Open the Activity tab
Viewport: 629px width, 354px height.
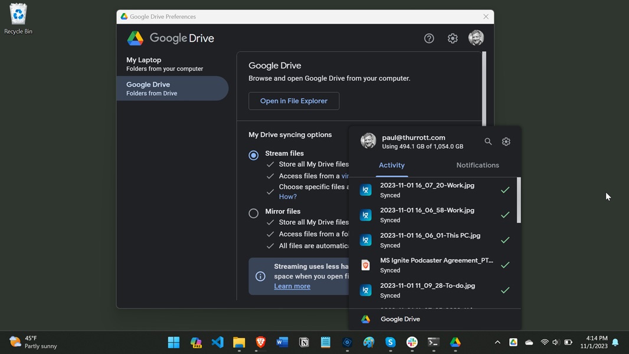click(x=392, y=165)
